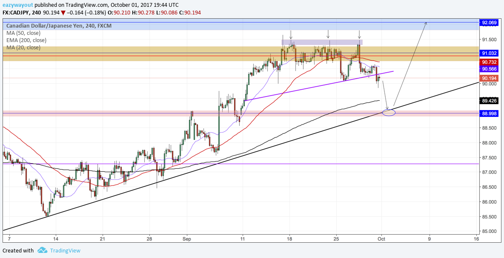Image resolution: width=504 pixels, height=258 pixels.
Task: Click the 88.998 support level price label
Action: pyautogui.click(x=489, y=113)
